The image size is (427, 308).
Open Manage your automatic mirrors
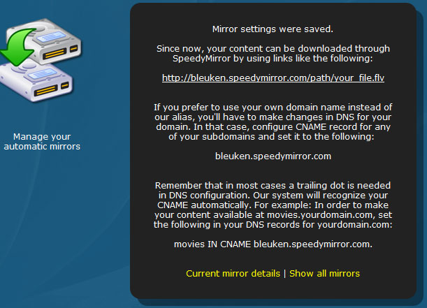coord(42,142)
